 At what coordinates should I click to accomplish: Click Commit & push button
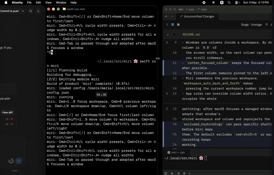pyautogui.click(x=10, y=11)
